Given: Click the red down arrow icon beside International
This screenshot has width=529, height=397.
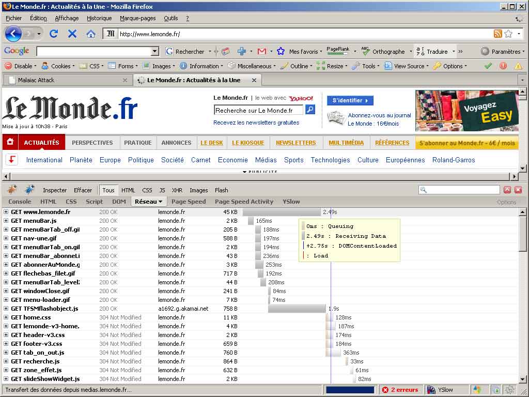Looking at the screenshot, I should point(12,160).
